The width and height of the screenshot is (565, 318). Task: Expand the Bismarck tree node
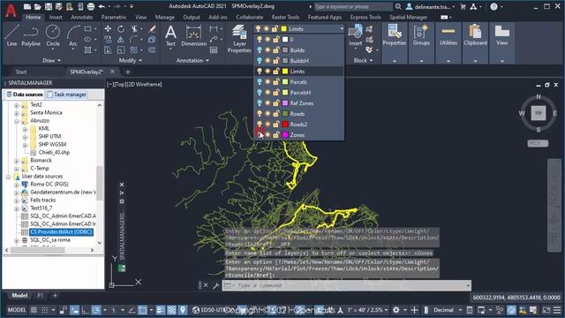16,161
